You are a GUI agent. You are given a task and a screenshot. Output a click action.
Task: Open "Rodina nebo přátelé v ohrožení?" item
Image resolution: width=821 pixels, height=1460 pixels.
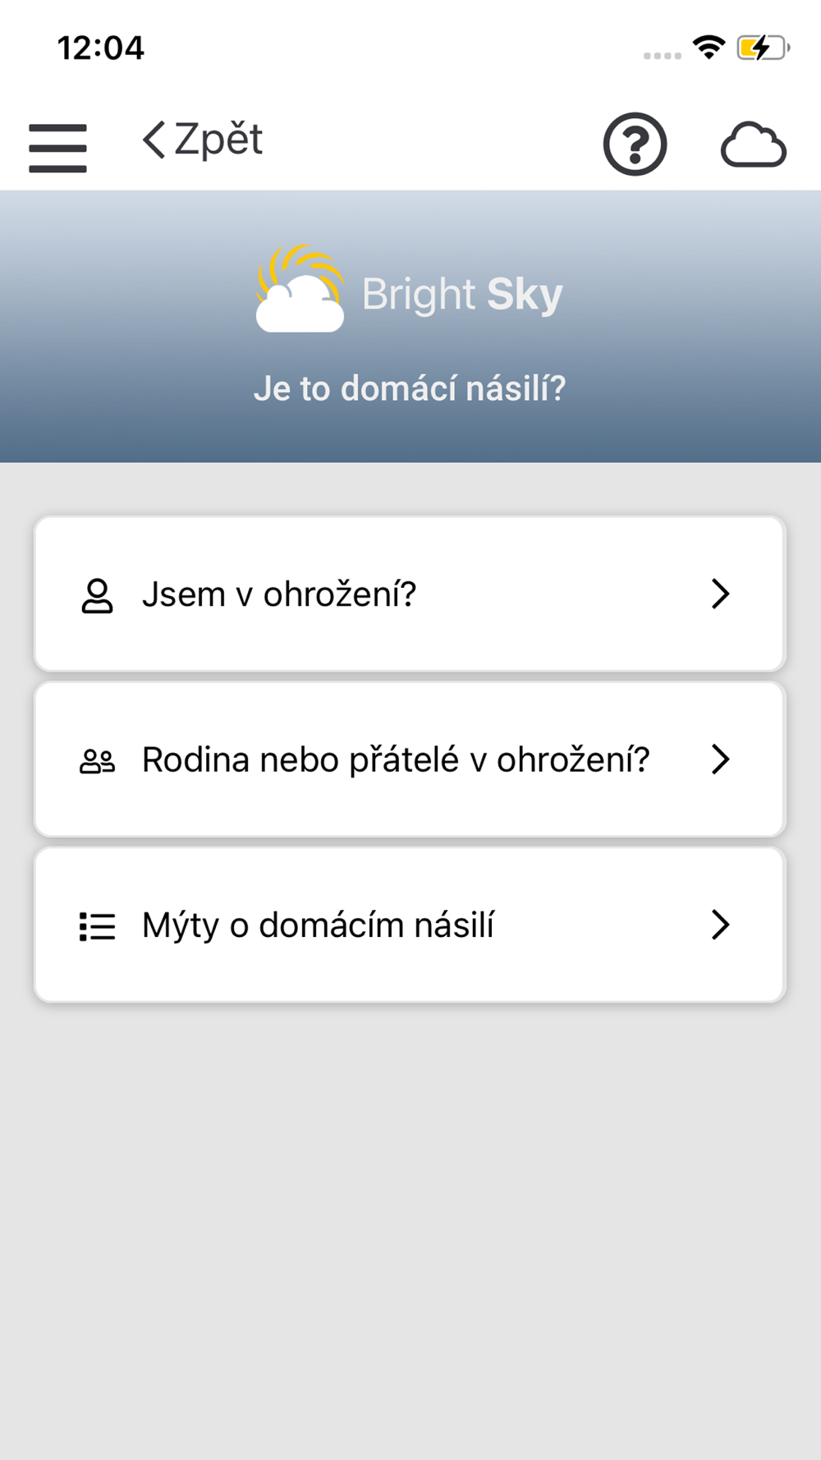pos(396,760)
